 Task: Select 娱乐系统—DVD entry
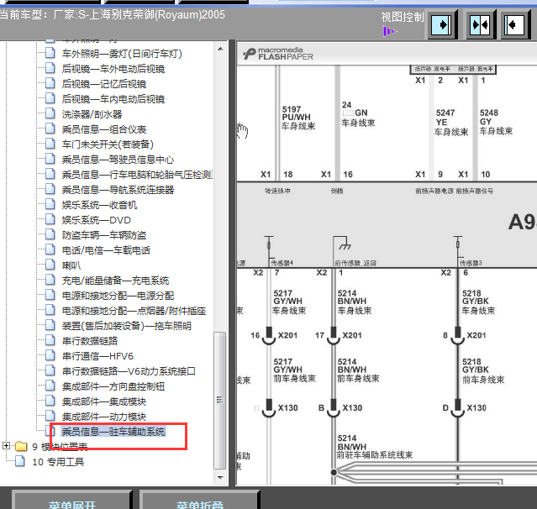97,220
